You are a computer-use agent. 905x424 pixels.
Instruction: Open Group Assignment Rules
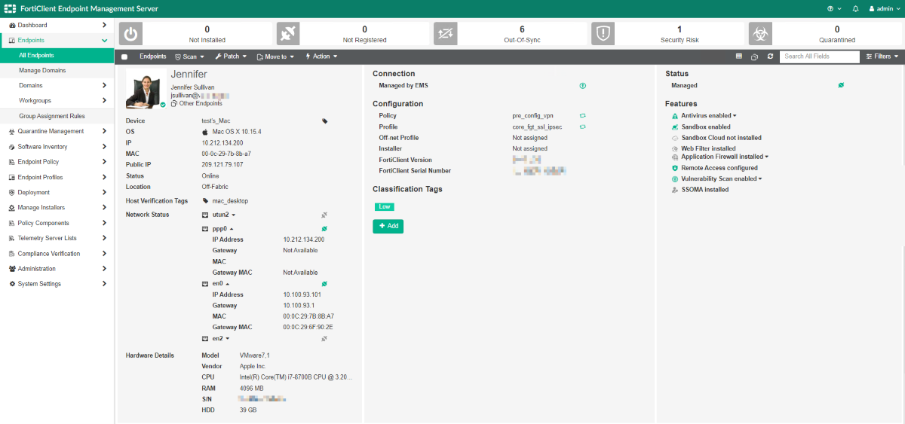57,116
